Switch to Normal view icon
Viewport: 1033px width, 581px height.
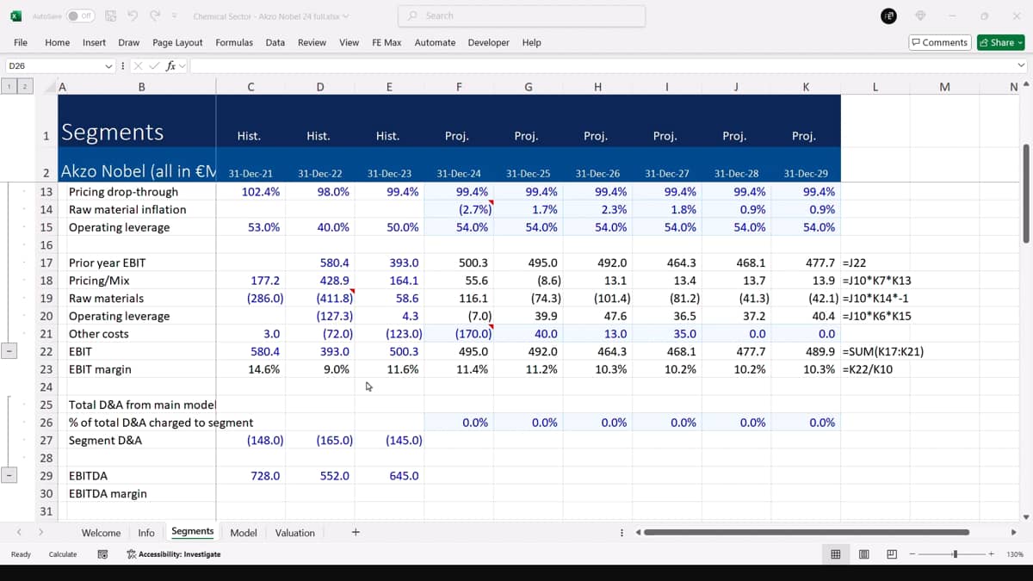click(x=835, y=554)
